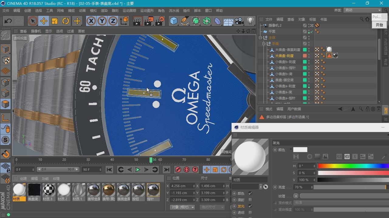Switch the coordinate system icon
The width and height of the screenshot is (389, 218).
pos(124,21)
